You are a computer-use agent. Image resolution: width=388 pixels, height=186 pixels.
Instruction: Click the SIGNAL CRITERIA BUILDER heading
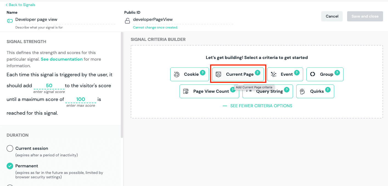pyautogui.click(x=158, y=40)
